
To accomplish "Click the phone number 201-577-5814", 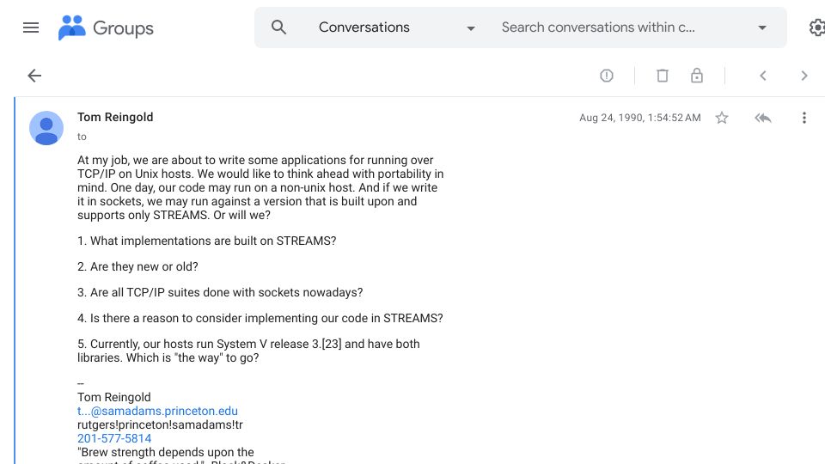I will pyautogui.click(x=114, y=438).
